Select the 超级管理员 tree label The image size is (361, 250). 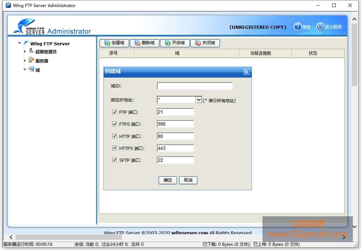tap(46, 52)
